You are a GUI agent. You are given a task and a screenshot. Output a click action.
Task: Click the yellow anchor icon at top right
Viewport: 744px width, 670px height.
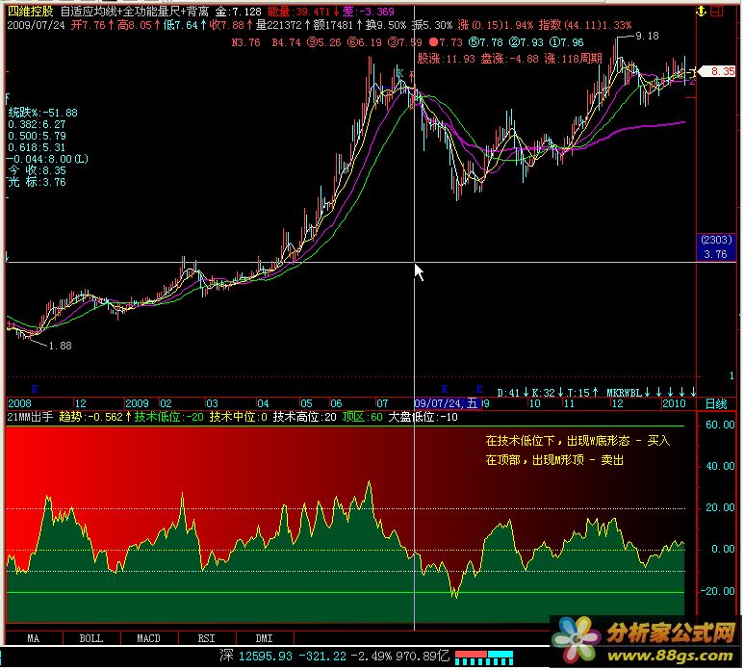click(702, 11)
